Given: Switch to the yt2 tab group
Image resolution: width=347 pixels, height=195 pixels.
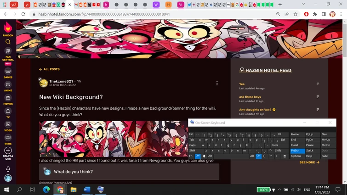Looking at the screenshot, I should tap(14, 5).
